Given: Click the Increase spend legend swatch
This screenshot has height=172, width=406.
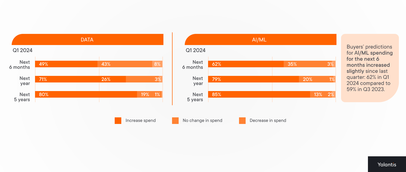Looking at the screenshot, I should coord(118,121).
